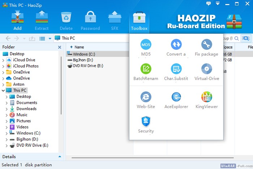The height and width of the screenshot is (169, 253).
Task: Open the Fix package tool
Action: pyautogui.click(x=206, y=45)
